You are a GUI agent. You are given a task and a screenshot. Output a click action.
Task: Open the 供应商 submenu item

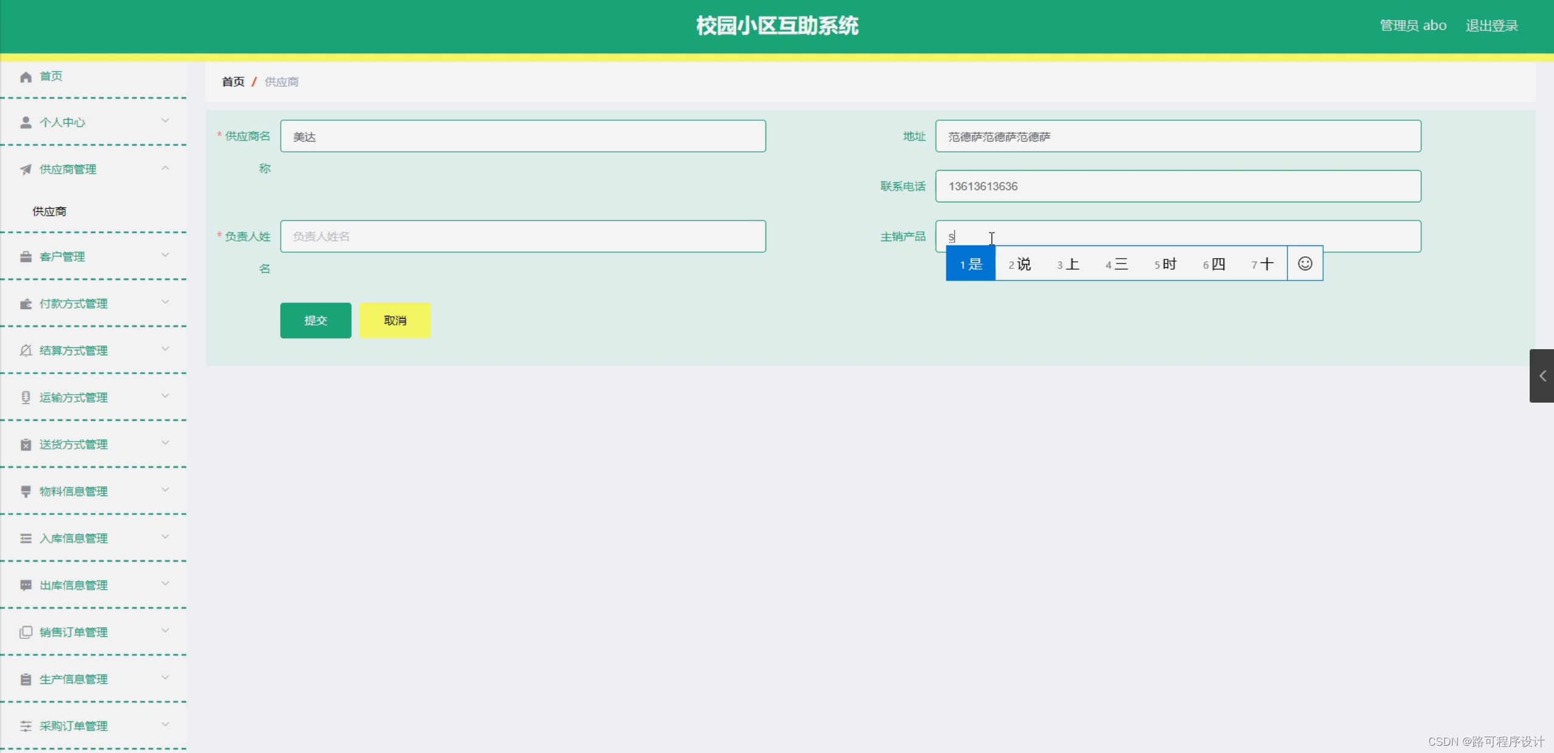click(x=49, y=211)
